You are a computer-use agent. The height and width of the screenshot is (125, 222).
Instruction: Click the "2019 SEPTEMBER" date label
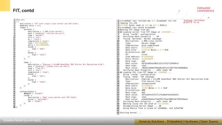194,22
